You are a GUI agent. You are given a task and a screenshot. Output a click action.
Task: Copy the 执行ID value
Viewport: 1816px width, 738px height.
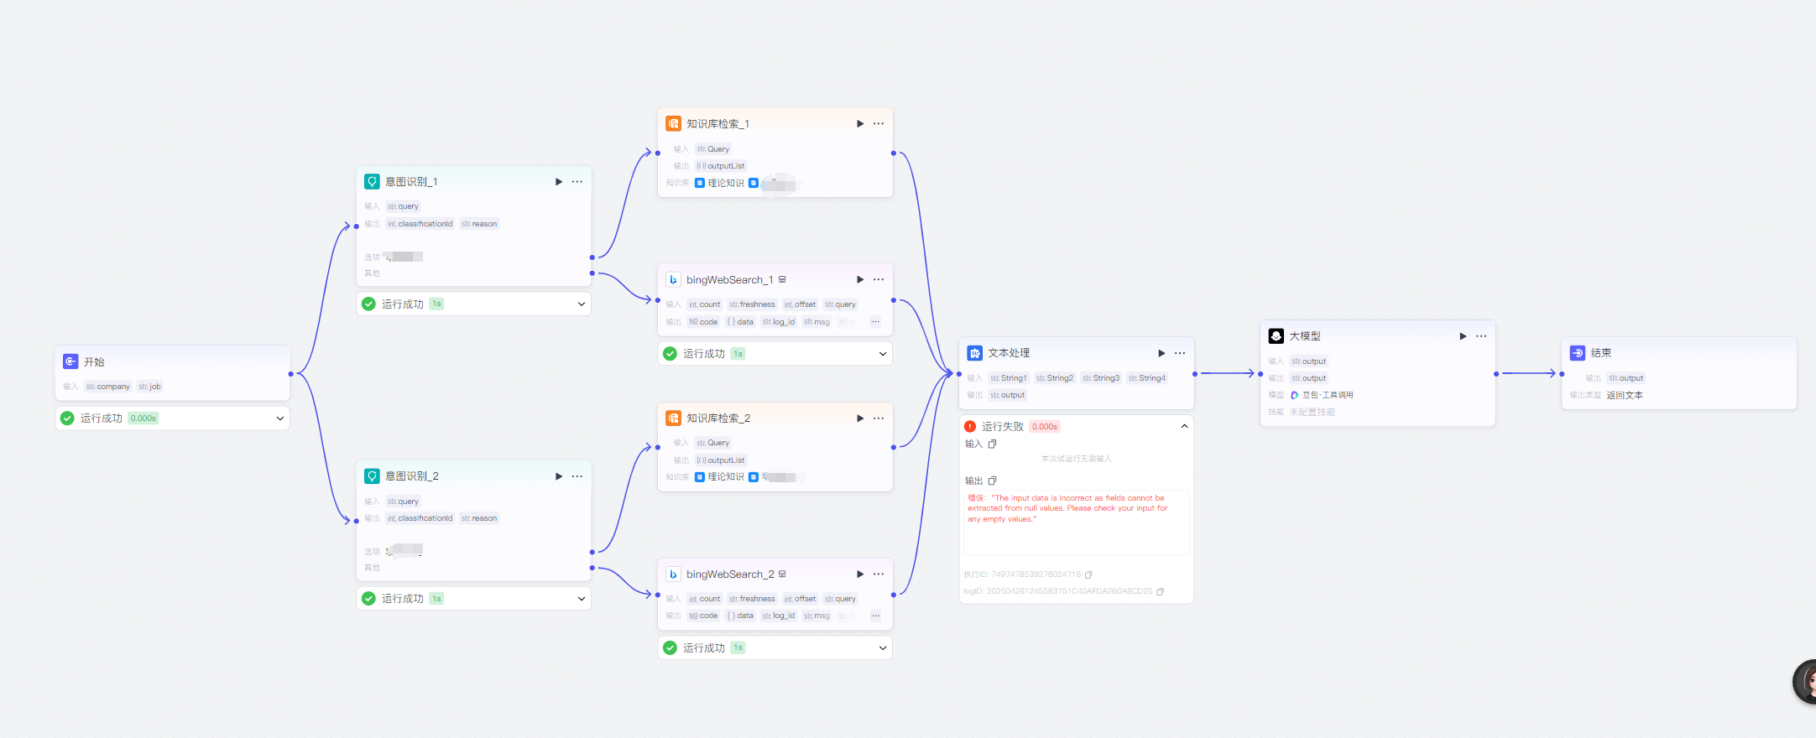(x=1089, y=575)
